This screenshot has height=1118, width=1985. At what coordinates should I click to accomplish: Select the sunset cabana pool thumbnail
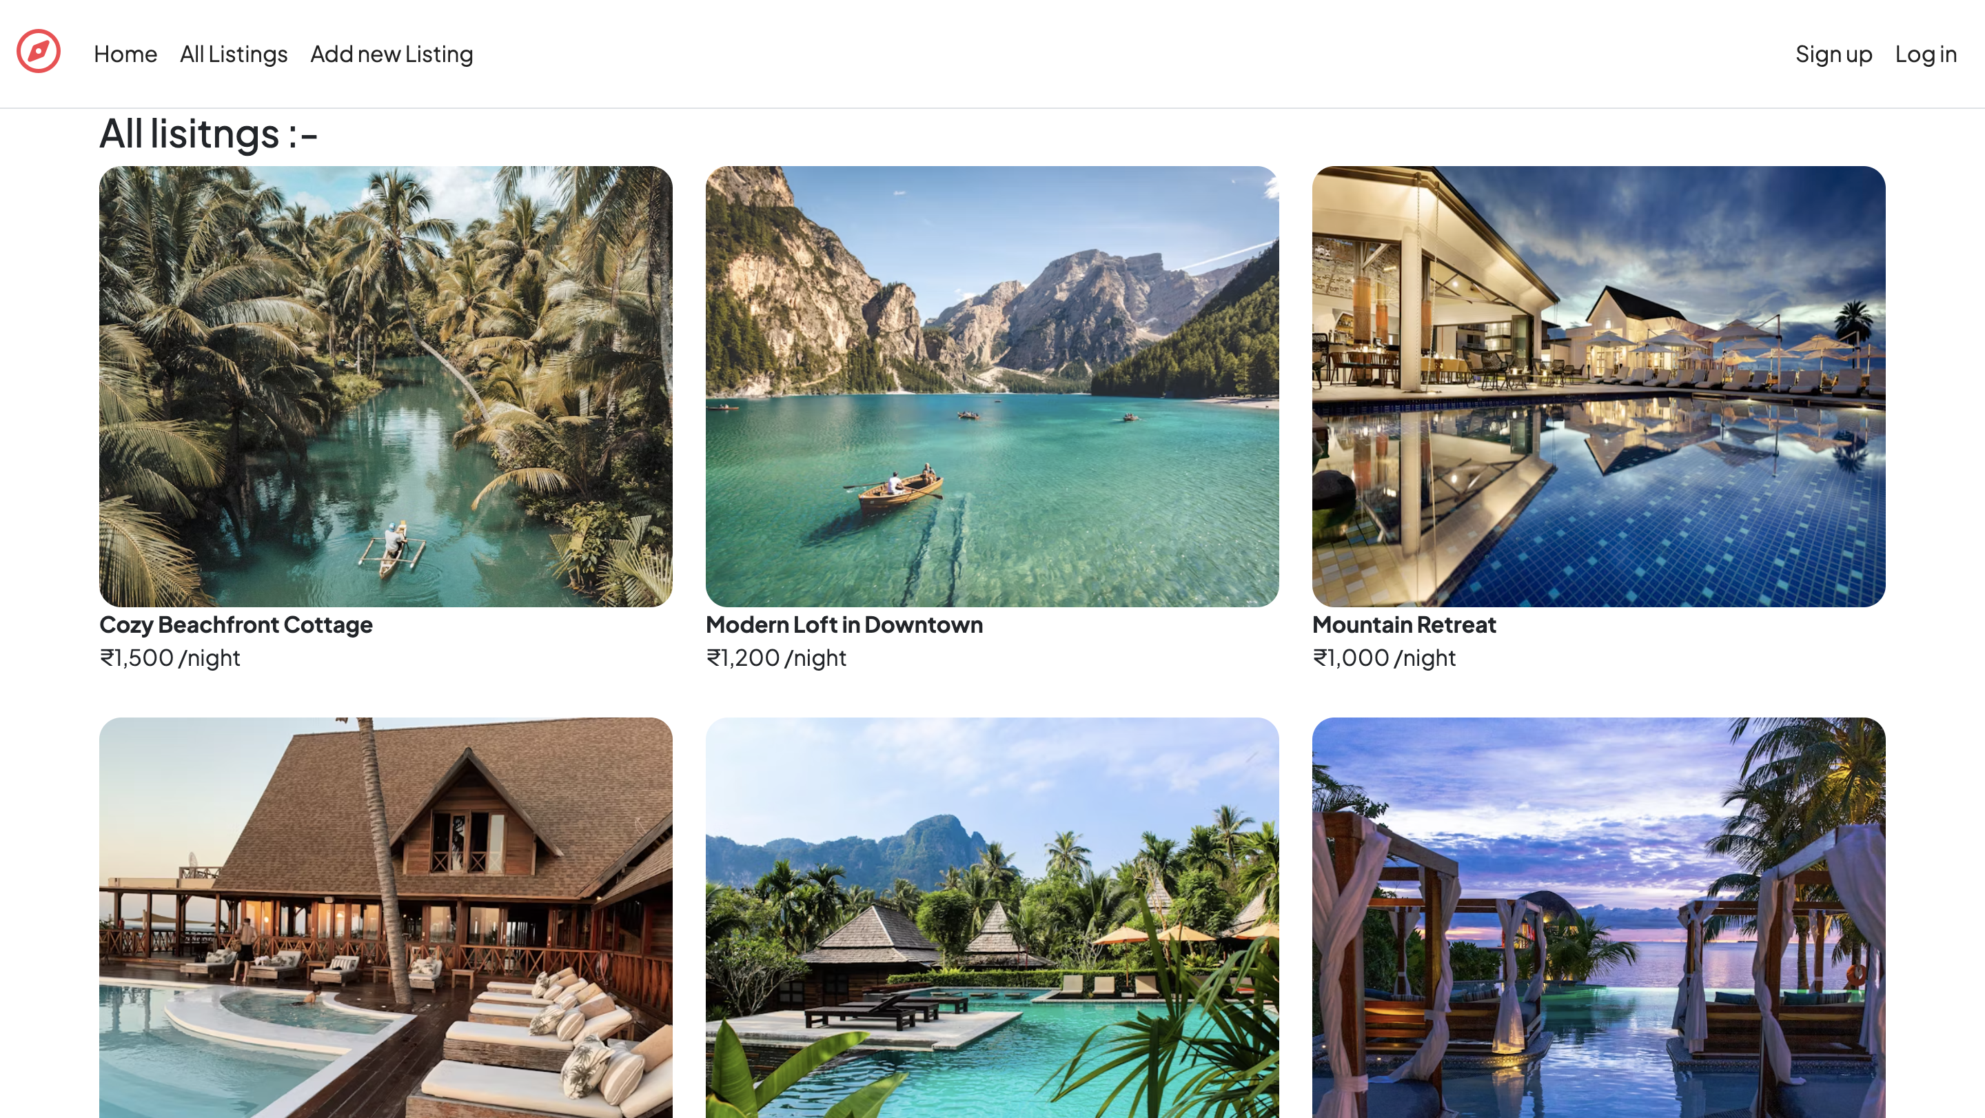(x=1598, y=917)
